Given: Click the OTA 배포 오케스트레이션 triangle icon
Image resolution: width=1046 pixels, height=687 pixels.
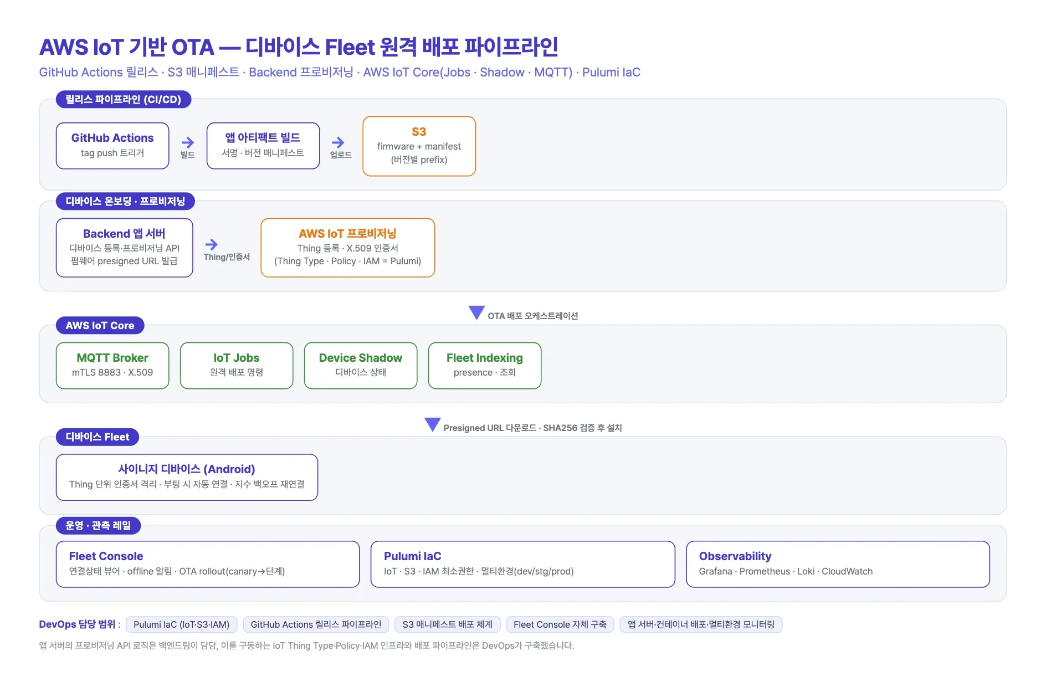Looking at the screenshot, I should point(476,312).
